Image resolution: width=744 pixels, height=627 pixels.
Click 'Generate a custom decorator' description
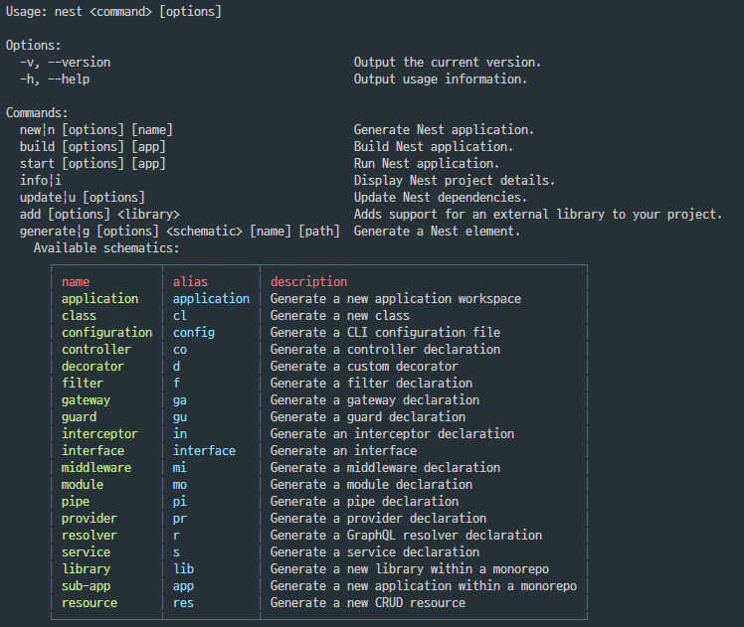coord(364,367)
